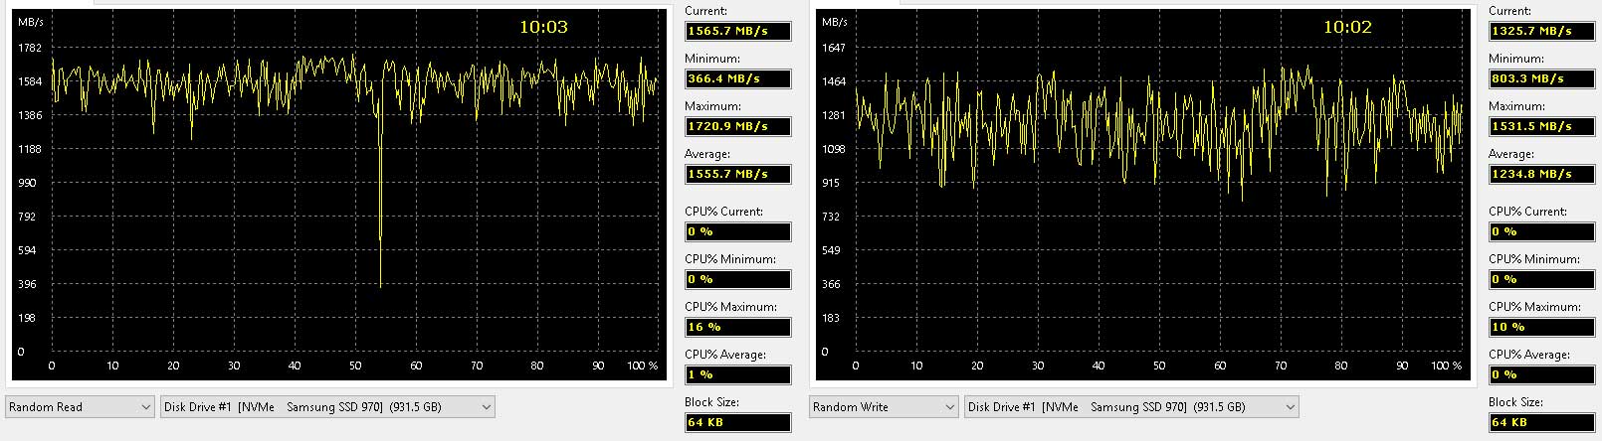Image resolution: width=1602 pixels, height=441 pixels.
Task: Click the right Current 1325.7 MB/s field
Action: click(x=1541, y=31)
